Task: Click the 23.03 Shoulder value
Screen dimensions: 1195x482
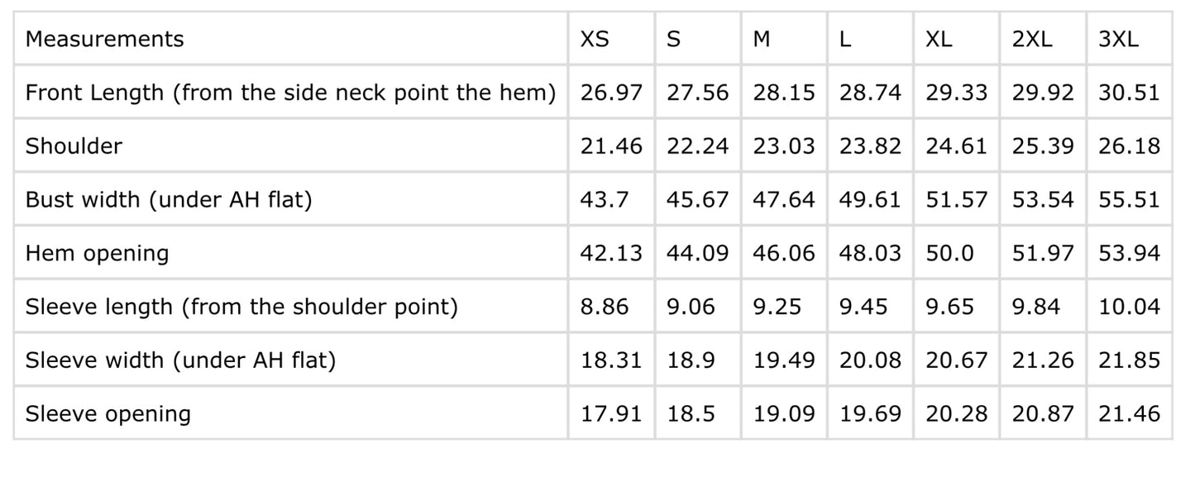Action: [784, 146]
